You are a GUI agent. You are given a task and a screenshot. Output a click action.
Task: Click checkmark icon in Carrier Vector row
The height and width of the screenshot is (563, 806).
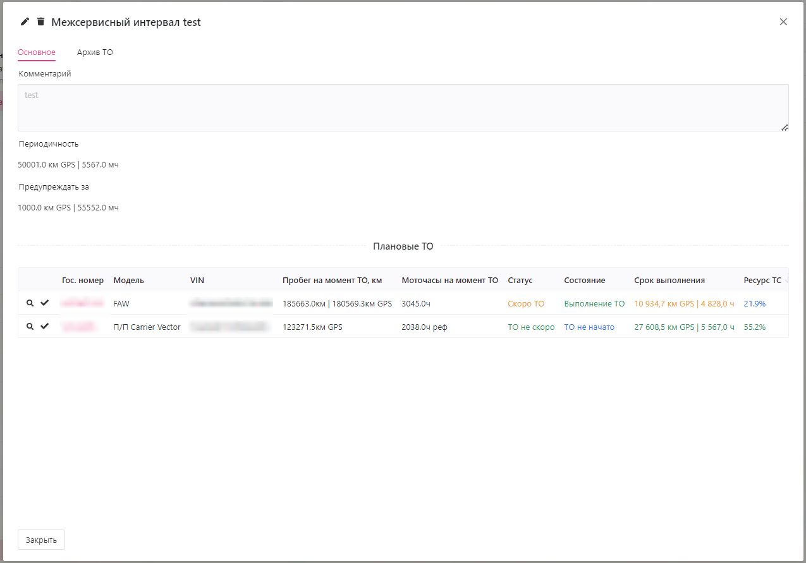click(x=44, y=327)
